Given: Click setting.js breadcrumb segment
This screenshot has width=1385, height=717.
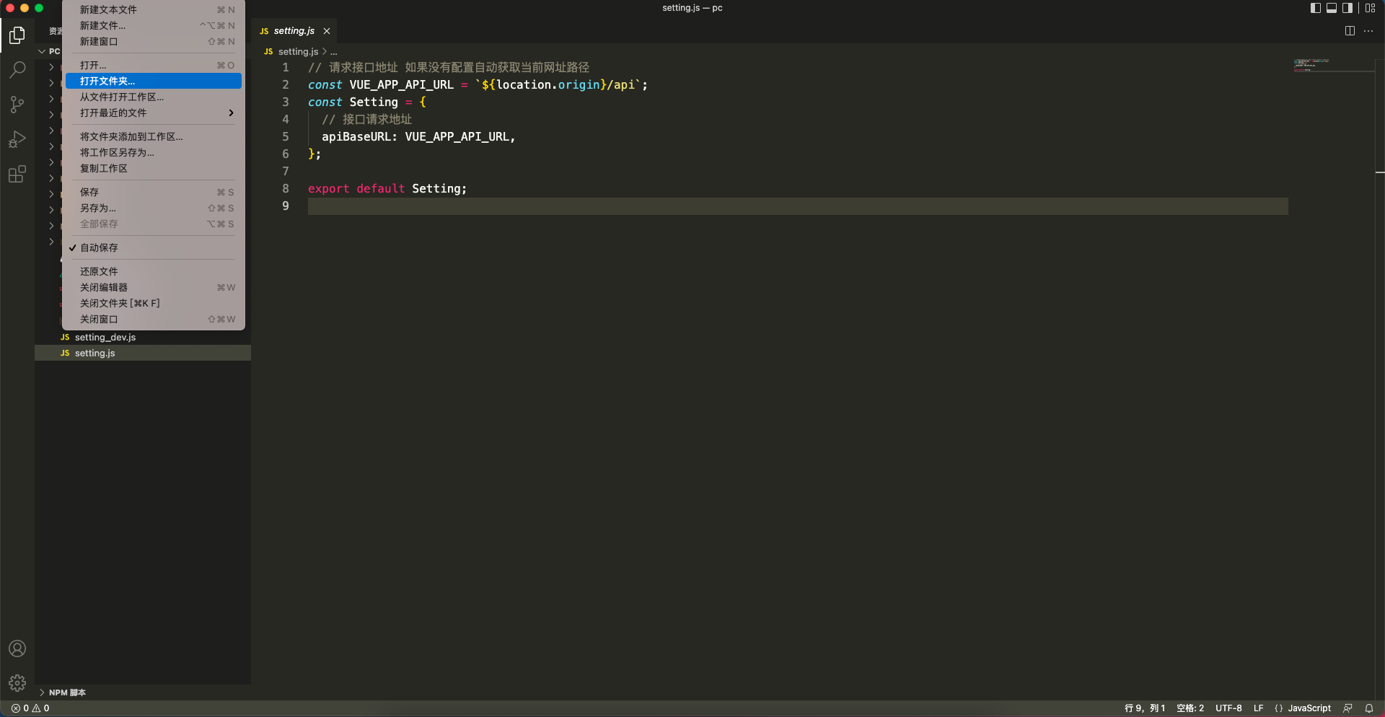Looking at the screenshot, I should point(298,52).
